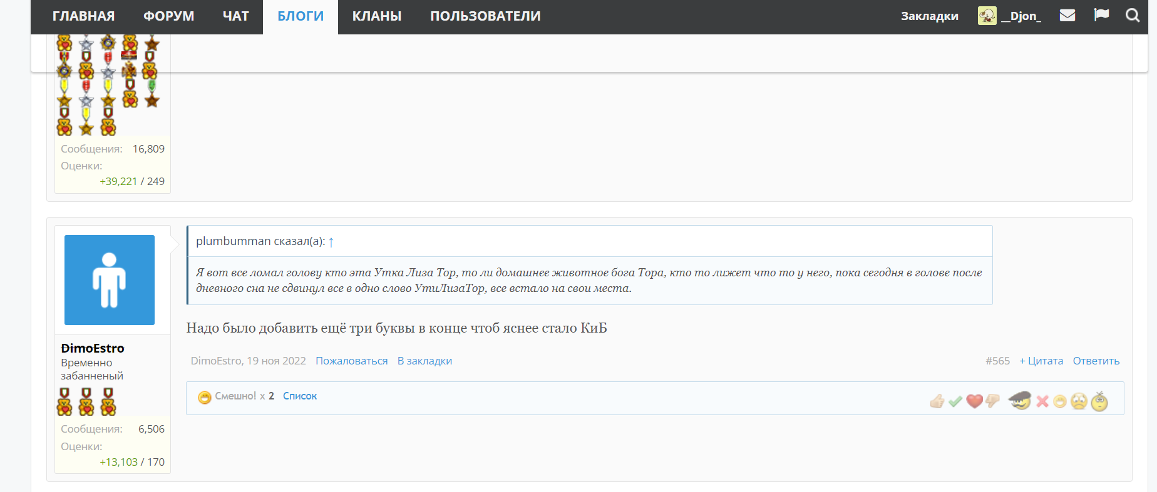The width and height of the screenshot is (1157, 492).
Task: Click the Ответить reply link
Action: point(1096,361)
